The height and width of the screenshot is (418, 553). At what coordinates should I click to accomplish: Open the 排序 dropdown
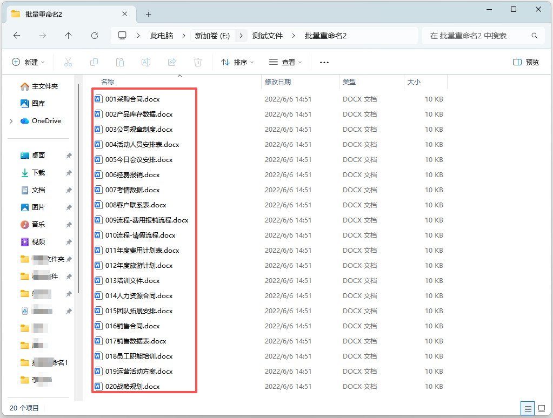coord(237,63)
